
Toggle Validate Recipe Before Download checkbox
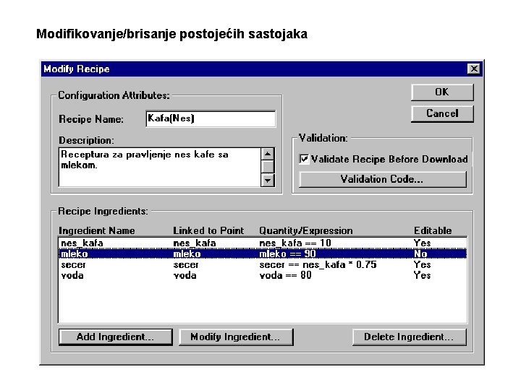304,159
